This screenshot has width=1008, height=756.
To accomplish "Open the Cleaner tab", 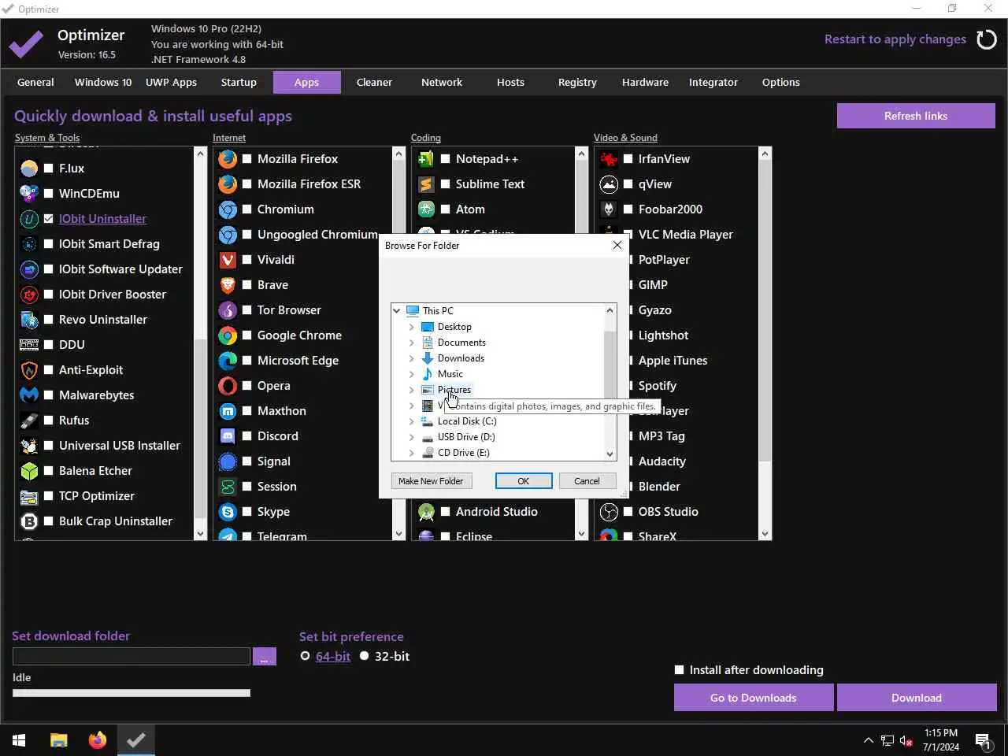I will pyautogui.click(x=374, y=82).
